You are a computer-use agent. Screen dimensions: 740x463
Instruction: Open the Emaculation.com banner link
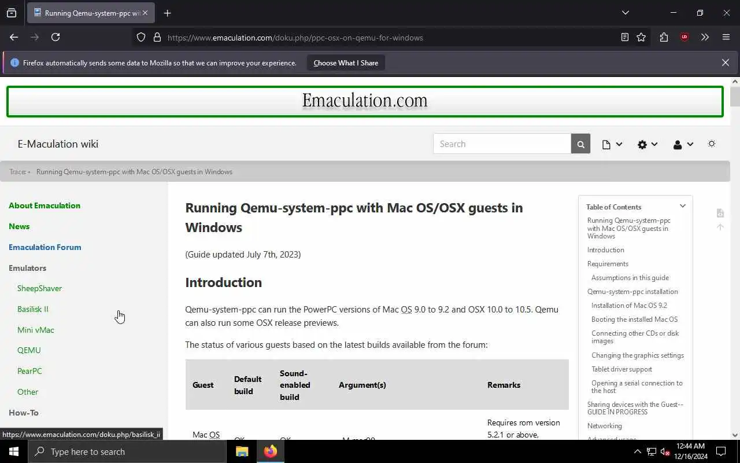pos(365,101)
